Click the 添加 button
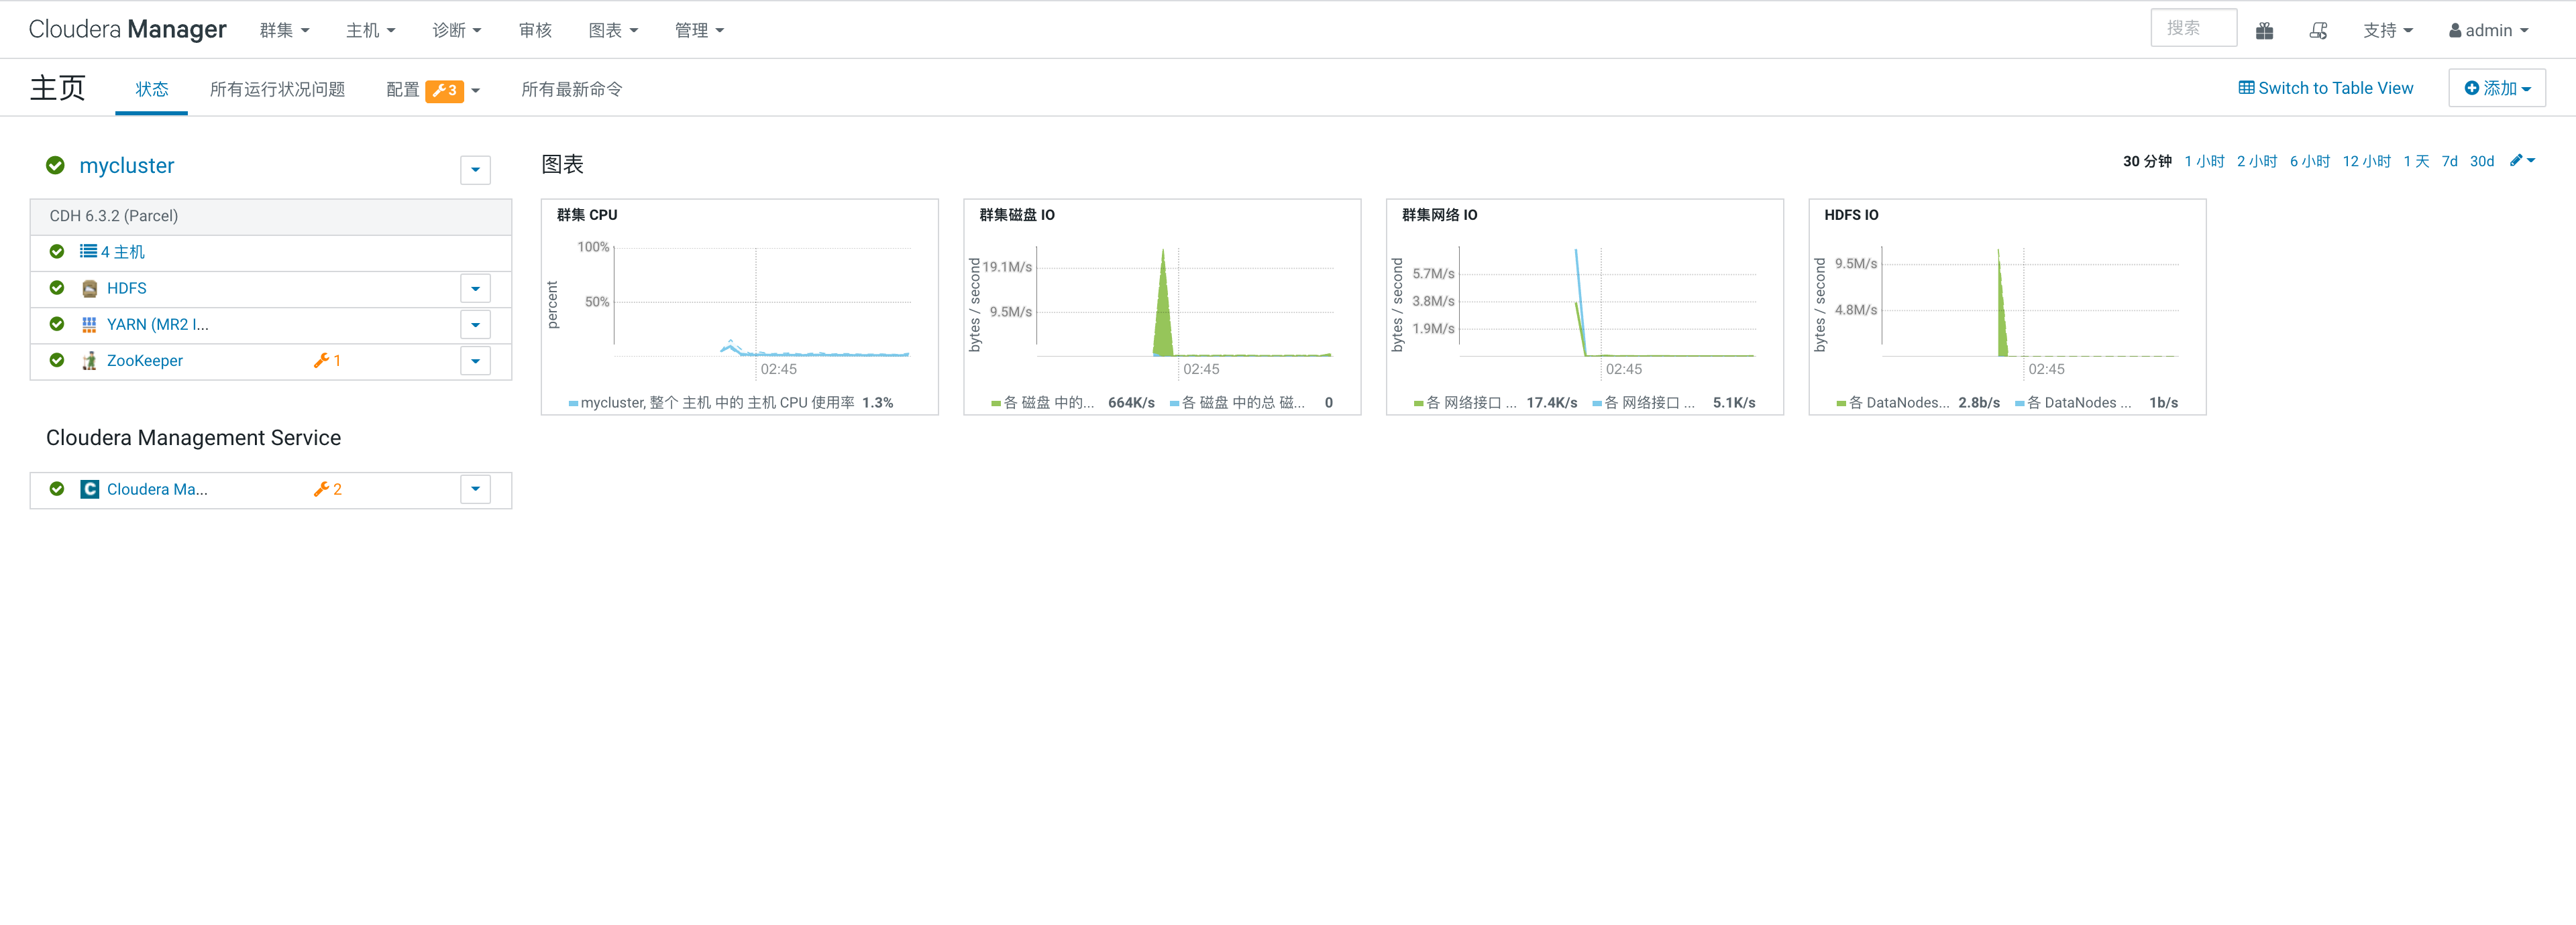The image size is (2576, 925). click(2496, 88)
